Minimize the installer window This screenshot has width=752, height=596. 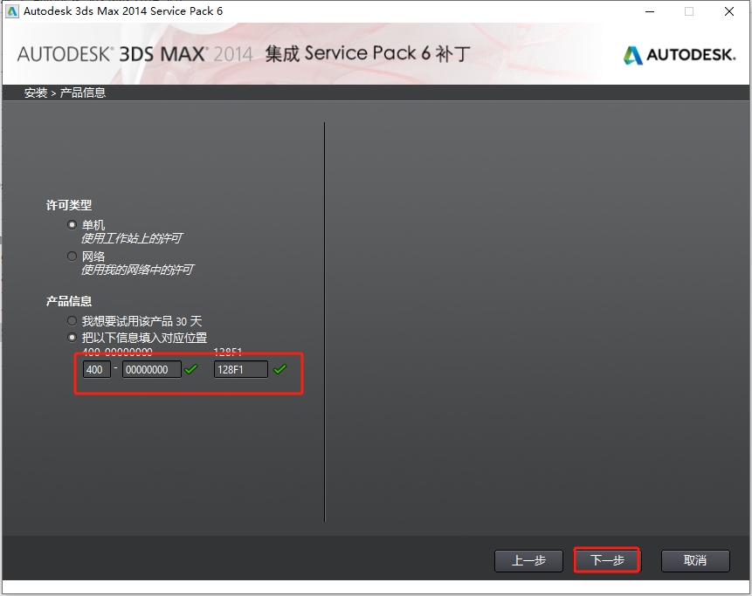(650, 11)
